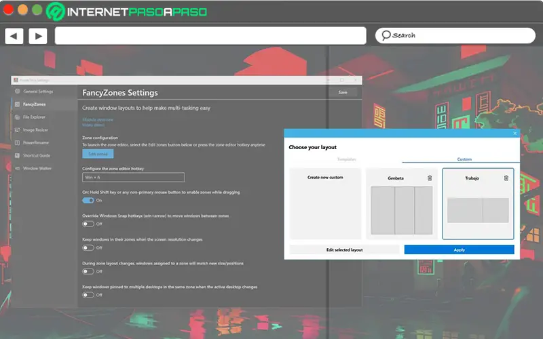This screenshot has height=339, width=543.
Task: Click the Zone configuration label
Action: point(100,138)
